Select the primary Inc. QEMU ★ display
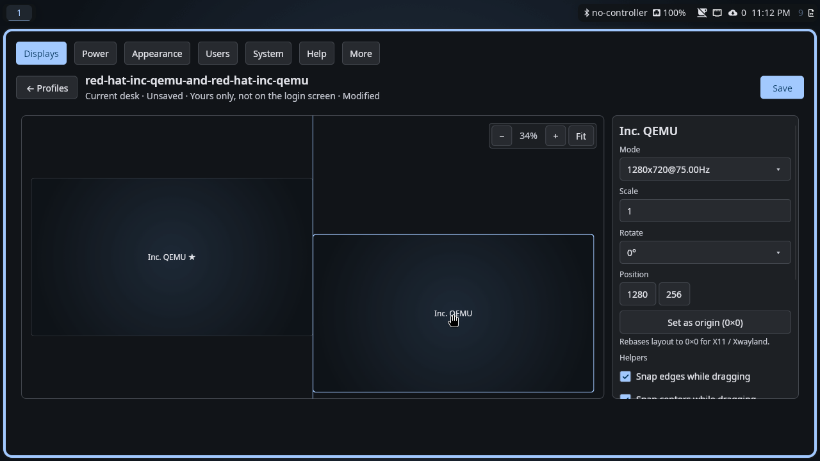This screenshot has width=820, height=461. (x=172, y=257)
